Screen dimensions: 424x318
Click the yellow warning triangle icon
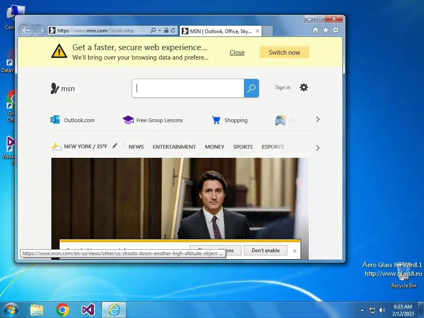pos(59,51)
